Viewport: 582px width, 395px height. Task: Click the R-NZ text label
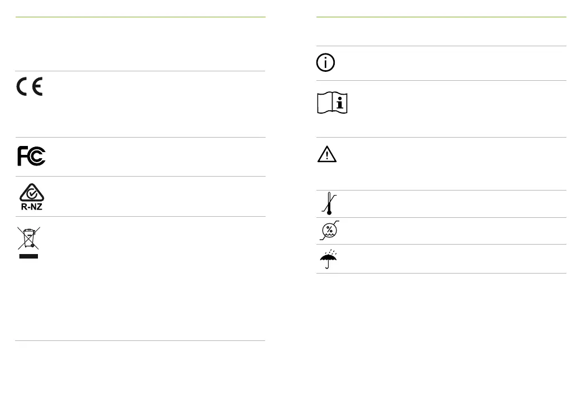(x=32, y=207)
